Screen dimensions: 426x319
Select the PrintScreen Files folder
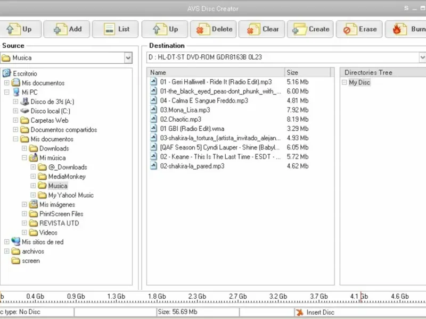[x=61, y=214]
